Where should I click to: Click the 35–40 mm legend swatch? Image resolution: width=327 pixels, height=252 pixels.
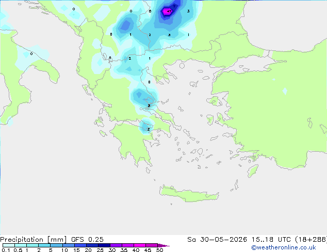coord(127,245)
